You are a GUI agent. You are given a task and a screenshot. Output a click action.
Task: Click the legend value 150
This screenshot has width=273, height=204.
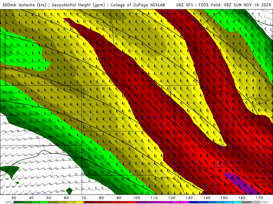[224, 198]
